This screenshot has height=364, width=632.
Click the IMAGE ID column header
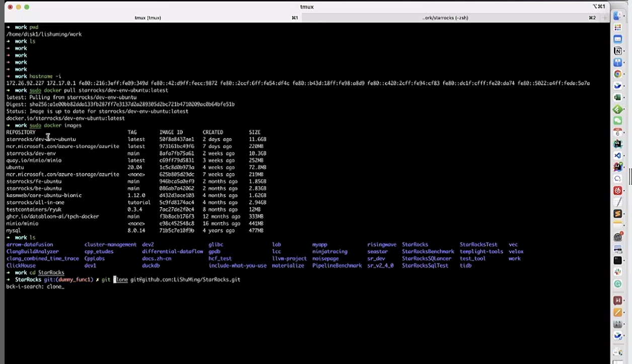[171, 132]
